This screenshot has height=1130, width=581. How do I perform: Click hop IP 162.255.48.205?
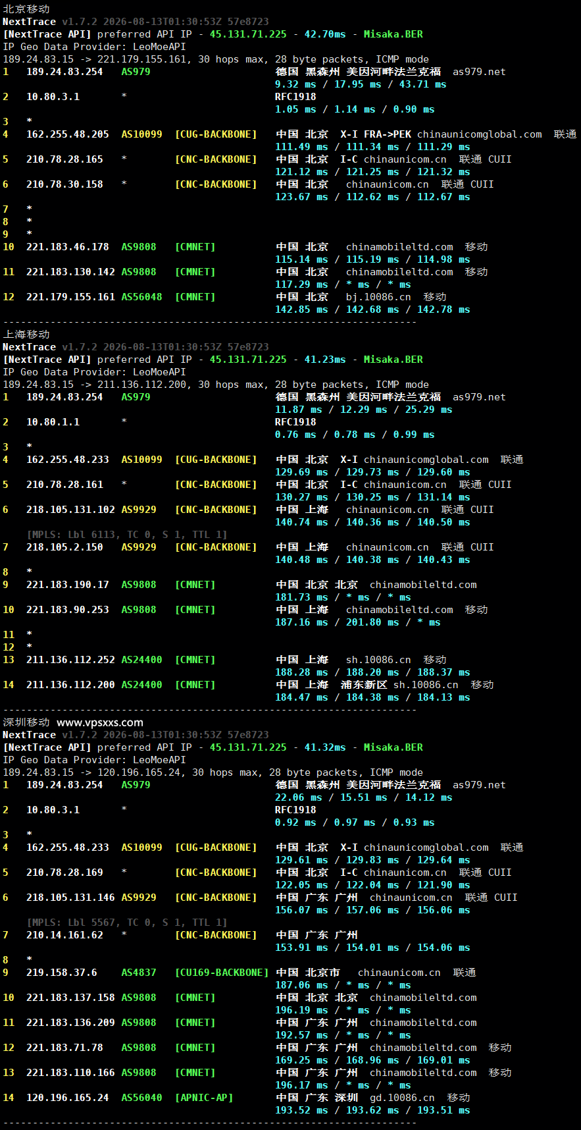pos(68,134)
